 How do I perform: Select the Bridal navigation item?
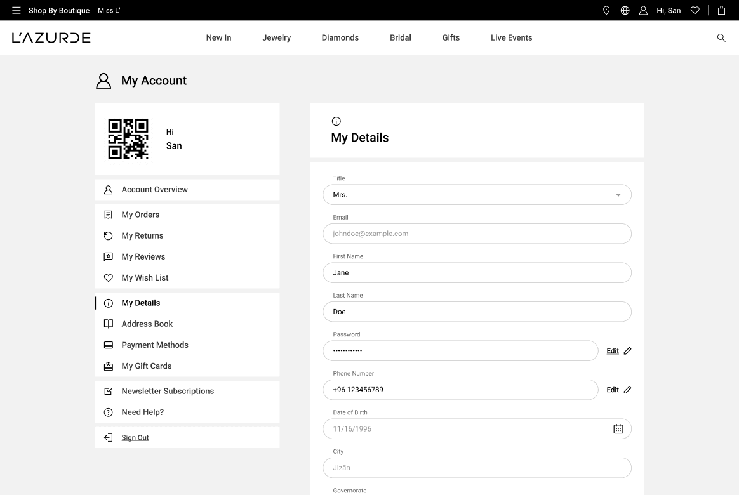pos(400,38)
